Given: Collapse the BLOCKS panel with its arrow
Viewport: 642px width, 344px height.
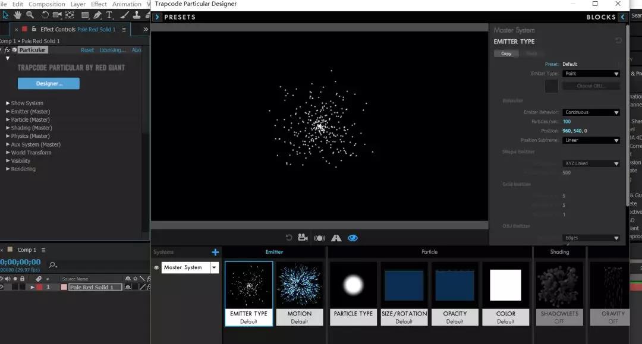Looking at the screenshot, I should coord(623,17).
